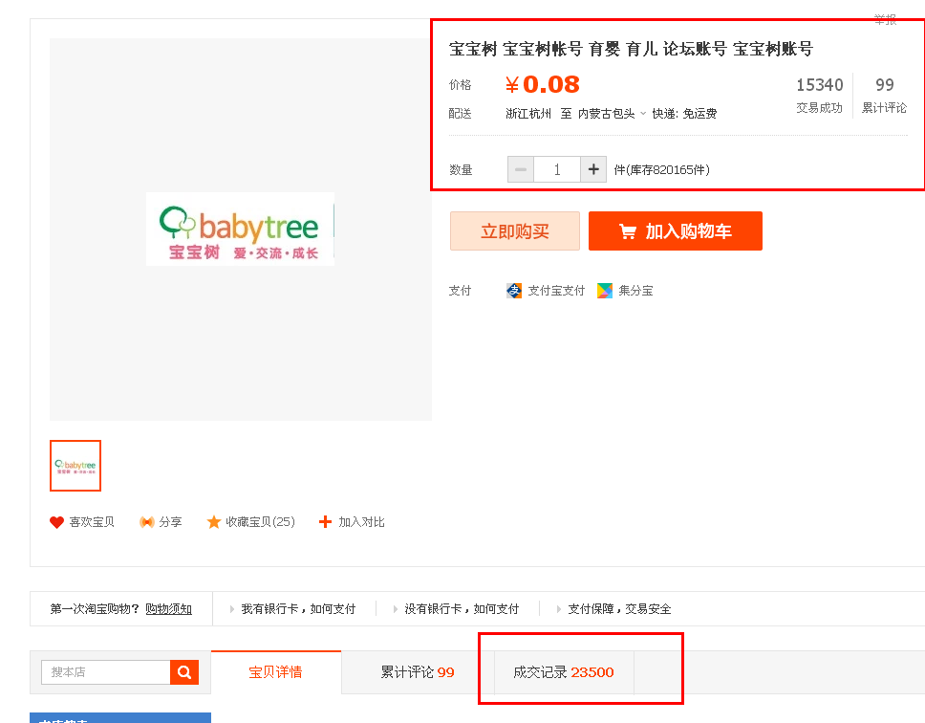Click the plus 加入对比 icon
Image resolution: width=925 pixels, height=723 pixels.
pos(326,522)
